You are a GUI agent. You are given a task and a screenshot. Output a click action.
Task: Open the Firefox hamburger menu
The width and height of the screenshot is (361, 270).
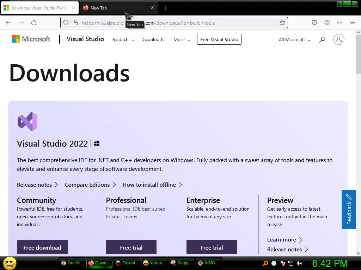[353, 22]
